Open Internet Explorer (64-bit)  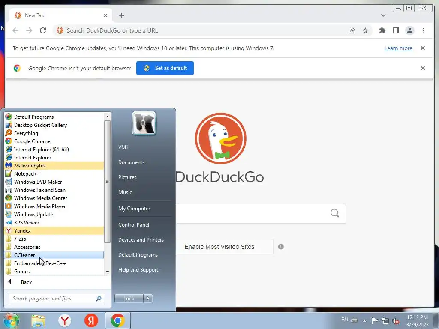point(54,150)
